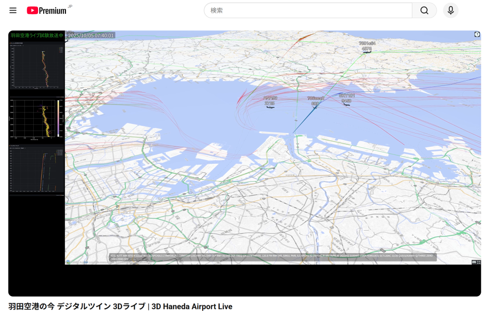Select the ANA93 aircraft on map
This screenshot has width=486, height=311.
click(270, 106)
